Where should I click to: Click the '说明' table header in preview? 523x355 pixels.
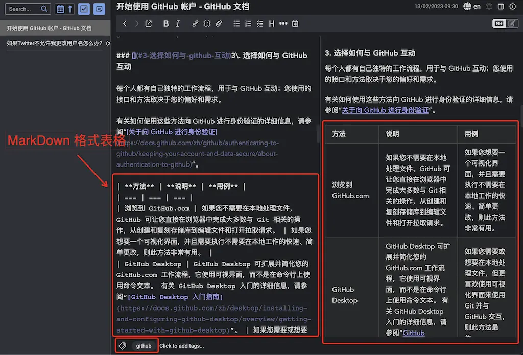pyautogui.click(x=392, y=134)
